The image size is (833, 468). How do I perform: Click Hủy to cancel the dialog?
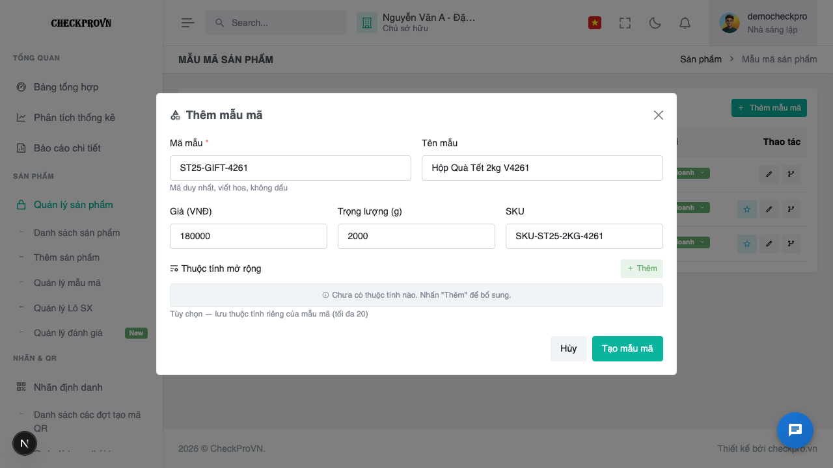[x=569, y=348]
